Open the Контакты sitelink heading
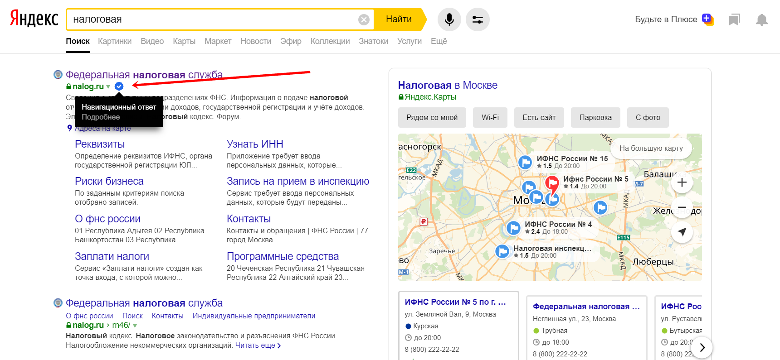This screenshot has height=360, width=780. pos(249,219)
